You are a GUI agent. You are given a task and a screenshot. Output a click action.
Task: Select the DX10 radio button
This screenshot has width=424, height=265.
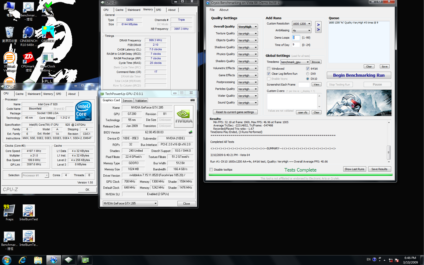308,79
